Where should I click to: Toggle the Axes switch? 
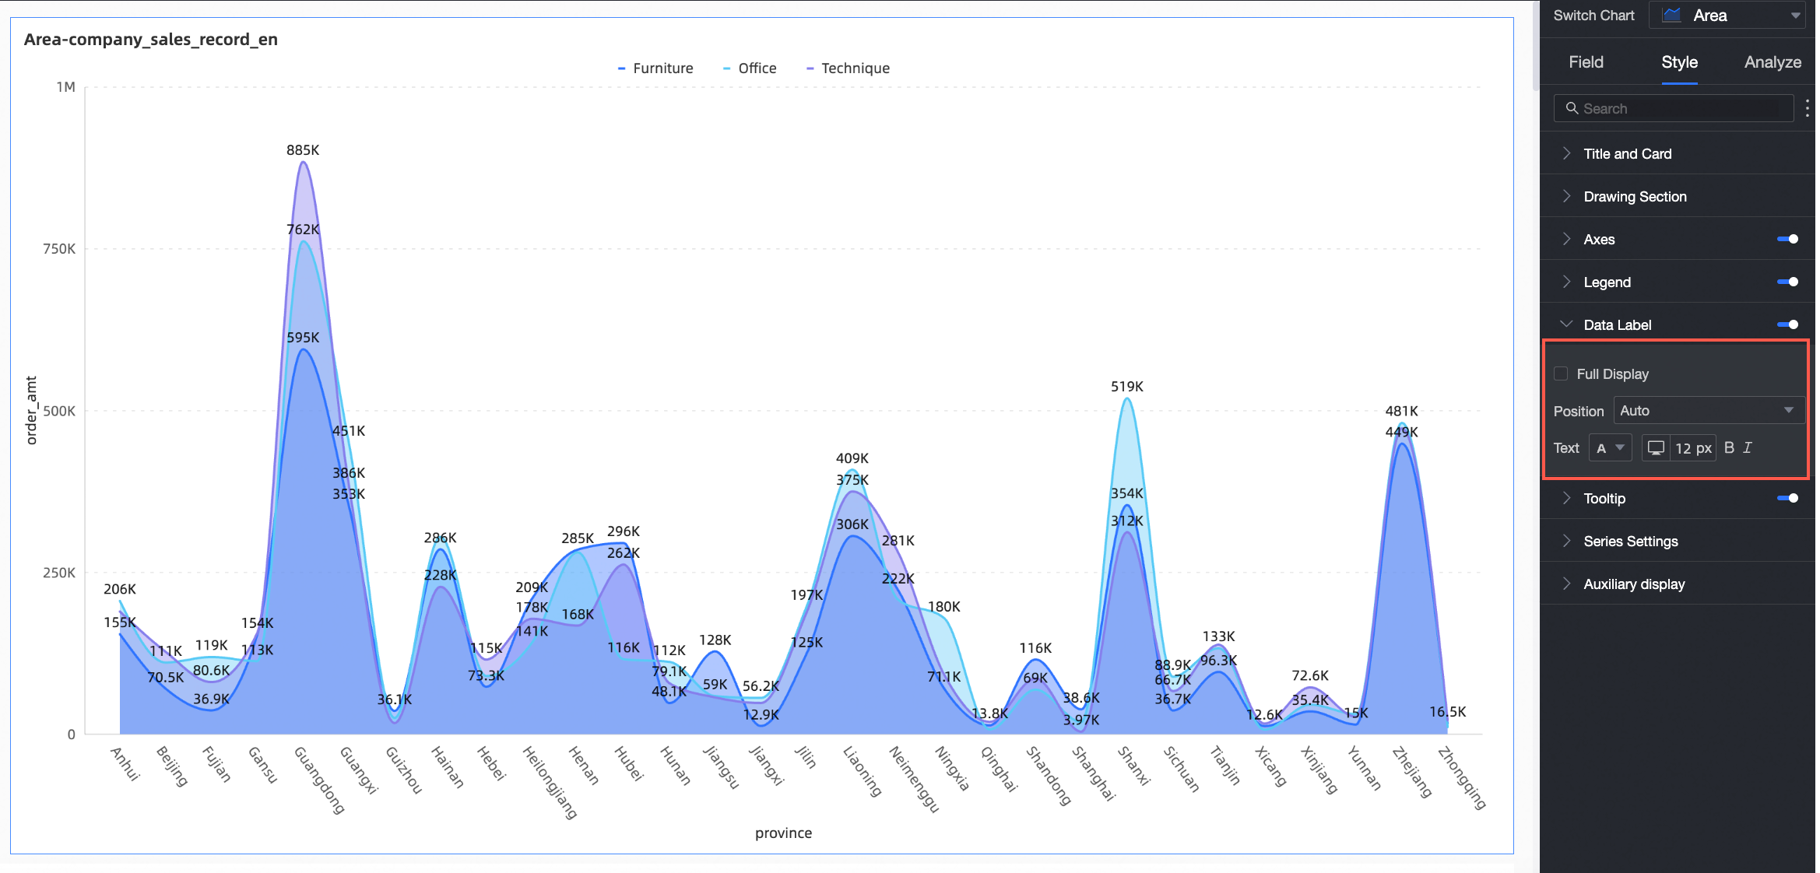click(x=1787, y=239)
